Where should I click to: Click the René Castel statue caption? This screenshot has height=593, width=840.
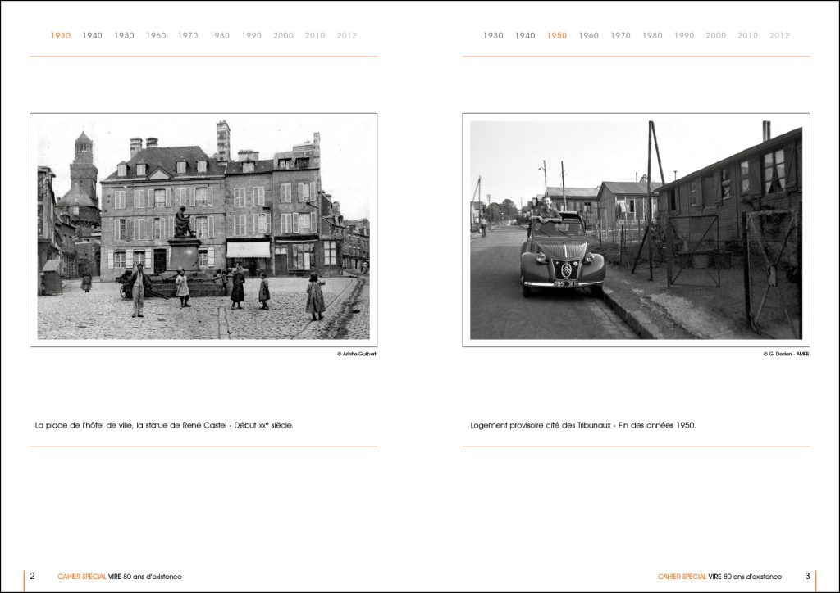click(x=164, y=426)
